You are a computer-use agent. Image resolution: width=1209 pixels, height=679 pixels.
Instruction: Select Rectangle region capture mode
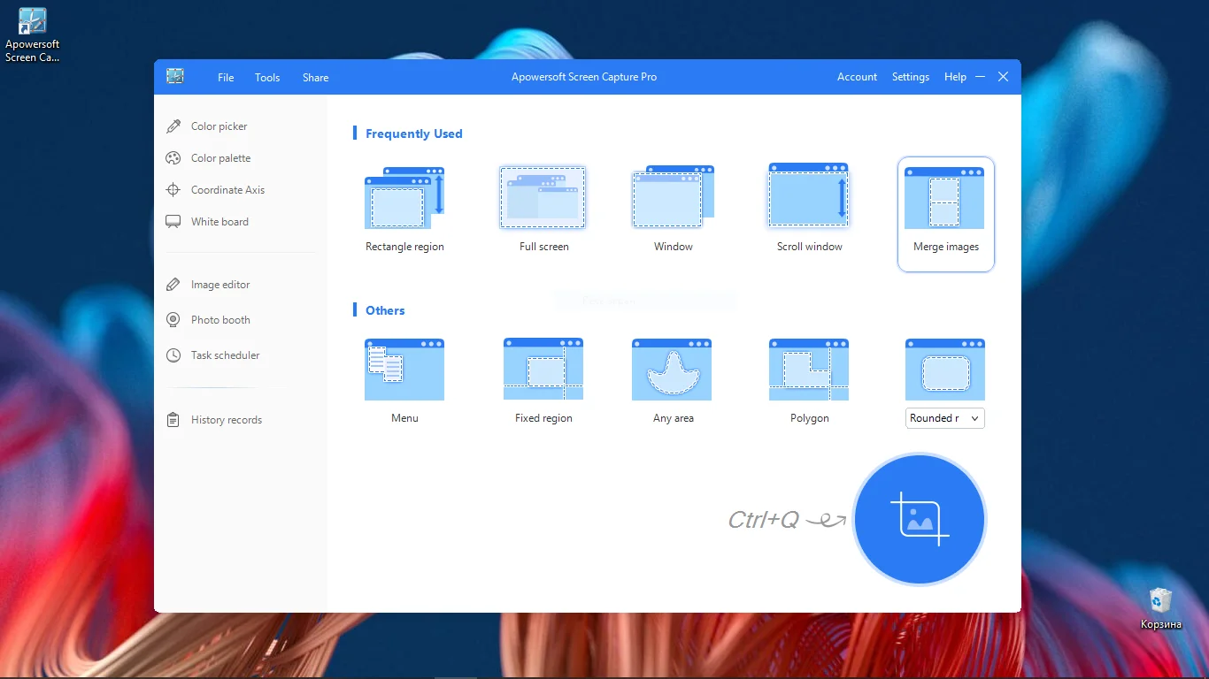(404, 210)
